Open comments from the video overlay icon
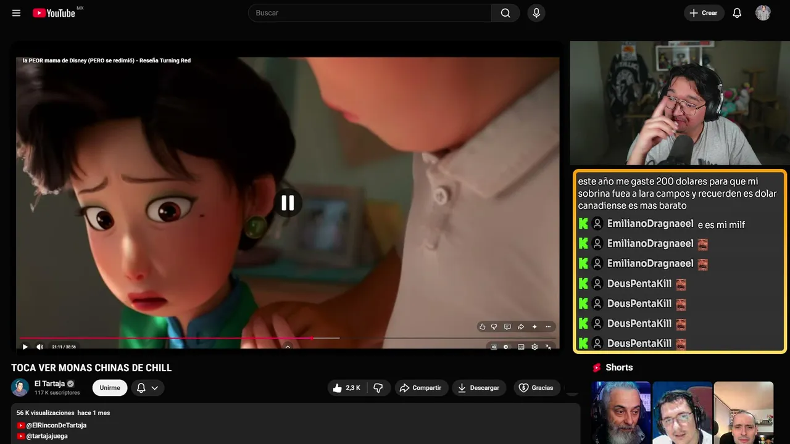The width and height of the screenshot is (790, 444). 507,327
